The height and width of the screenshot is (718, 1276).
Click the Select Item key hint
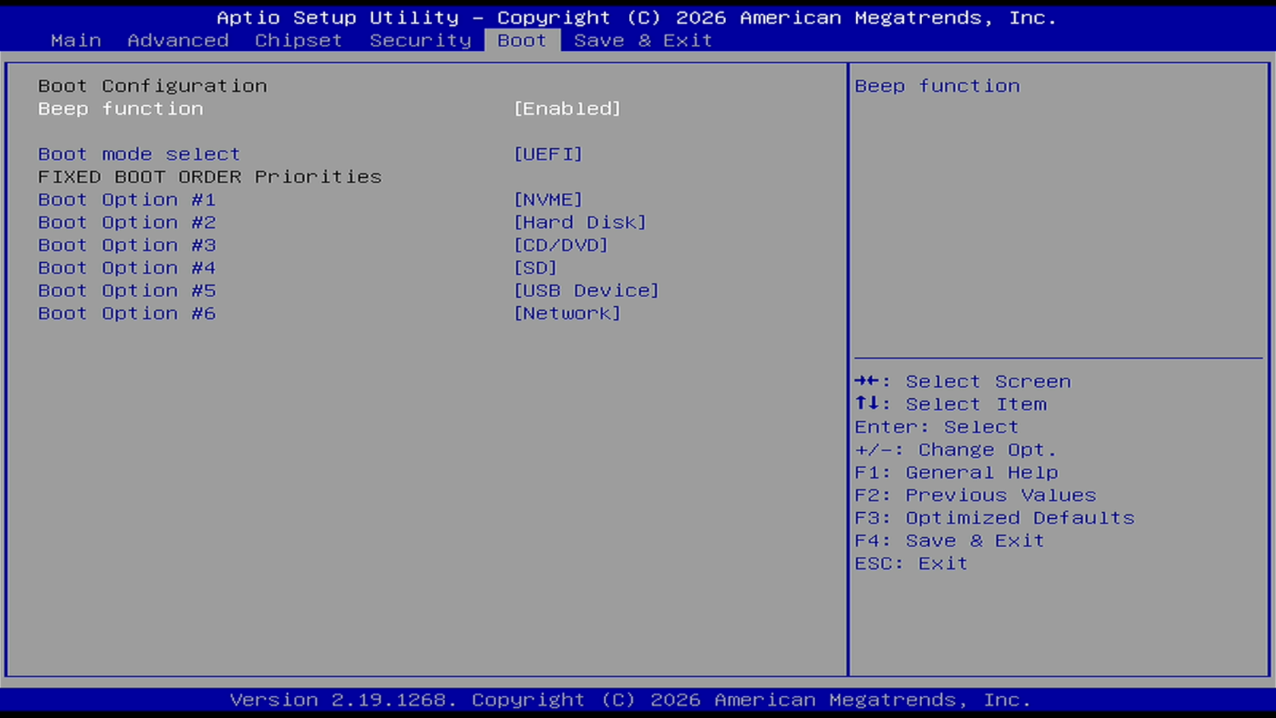[951, 404]
